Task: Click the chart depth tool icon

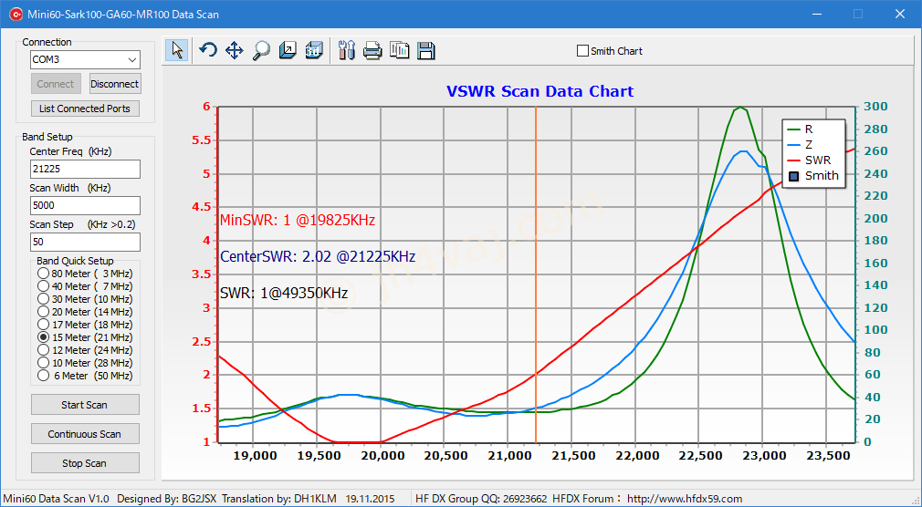Action: click(288, 50)
